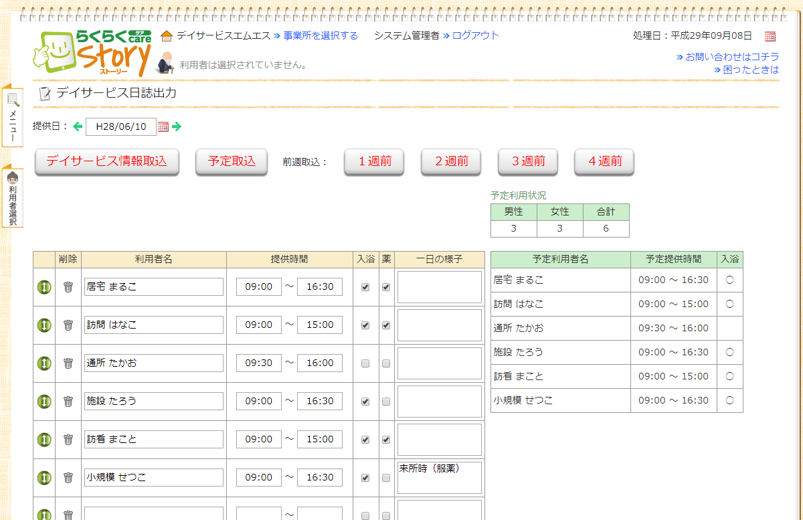Uncheck 薬 for 訪看 まこと

tap(386, 440)
